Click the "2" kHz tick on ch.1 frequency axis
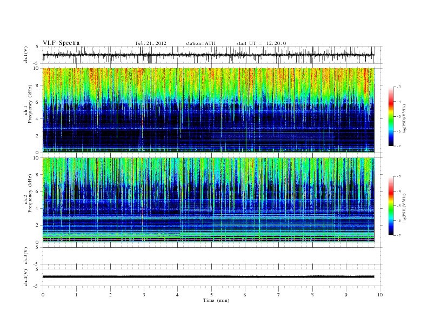This screenshot has width=428, height=331. click(x=37, y=136)
